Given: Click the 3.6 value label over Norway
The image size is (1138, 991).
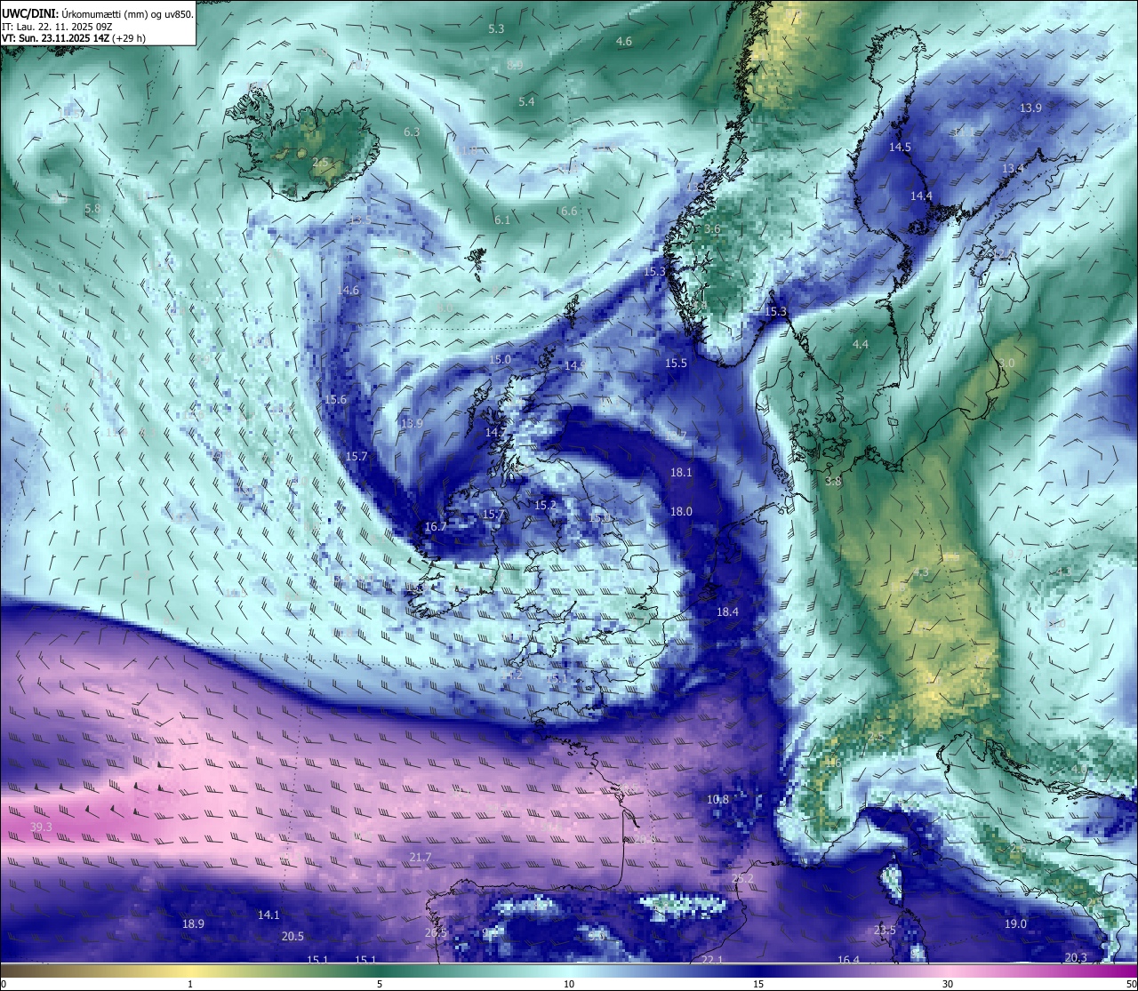Looking at the screenshot, I should (x=712, y=228).
